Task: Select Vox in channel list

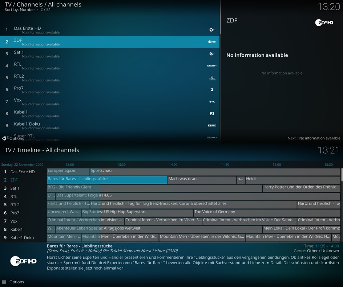Action: tap(110, 101)
